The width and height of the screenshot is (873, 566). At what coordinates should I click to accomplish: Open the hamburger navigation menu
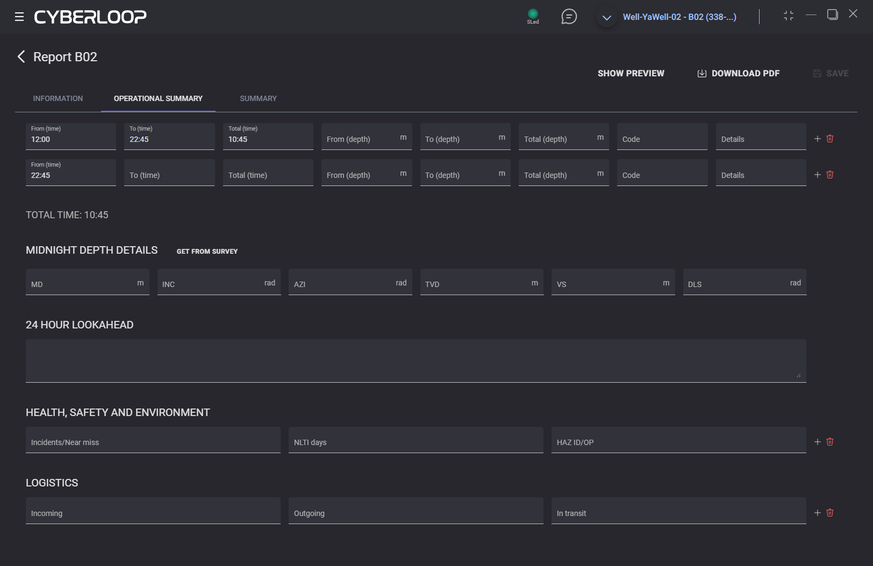[19, 17]
